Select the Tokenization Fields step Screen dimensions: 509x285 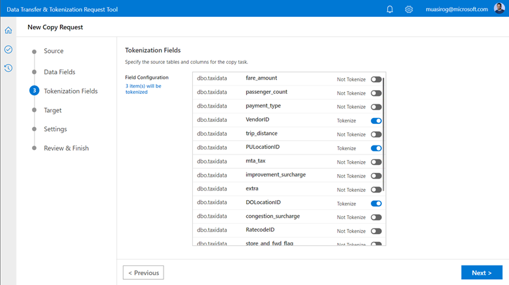pyautogui.click(x=70, y=91)
